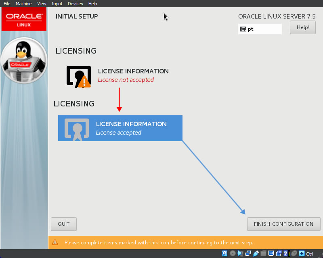Click FINISH CONFIGURATION button

tap(284, 224)
